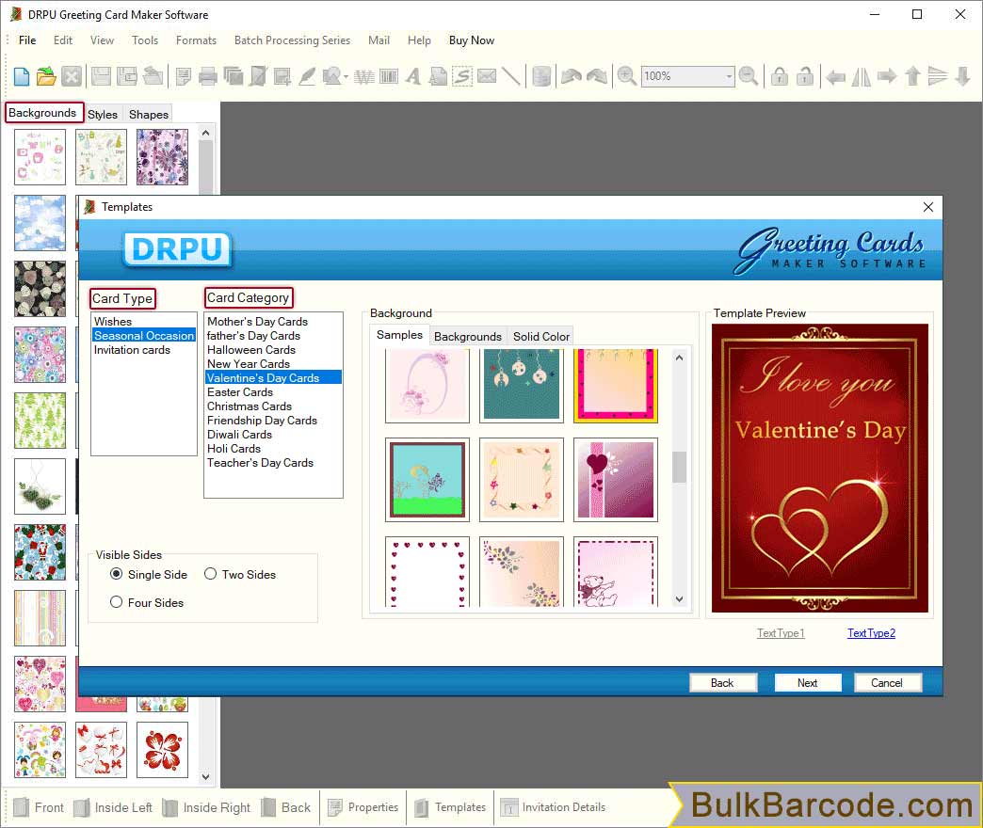The width and height of the screenshot is (983, 828).
Task: Click Invitation Details in bottom bar
Action: pyautogui.click(x=553, y=807)
